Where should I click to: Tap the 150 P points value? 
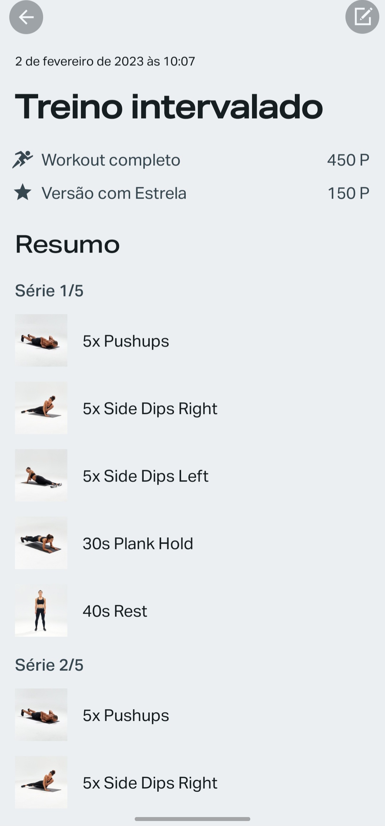coord(348,193)
